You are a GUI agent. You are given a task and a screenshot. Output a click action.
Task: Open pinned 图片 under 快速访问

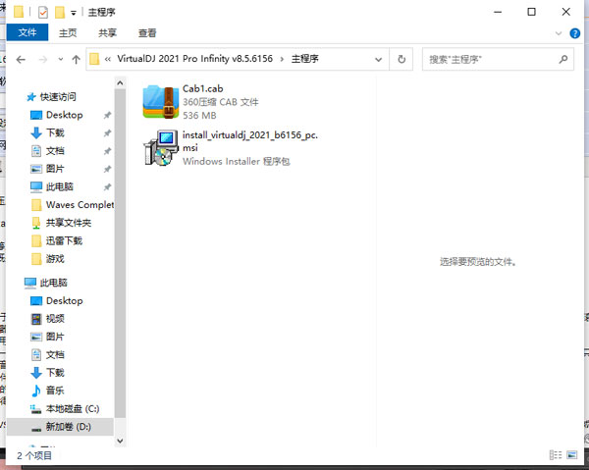pyautogui.click(x=55, y=169)
